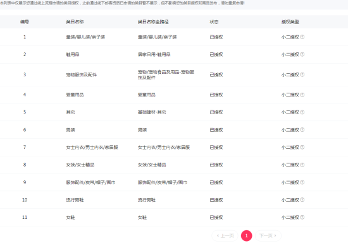
Task: Click row number 3 in the 编号 column
Action: click(25, 75)
